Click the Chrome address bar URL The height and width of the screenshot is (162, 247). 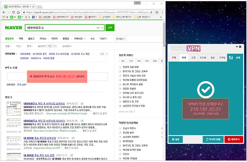[88, 12]
